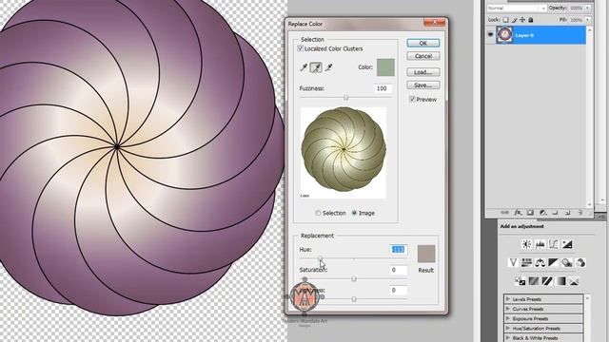Lock transparent pixels of the layer
Viewport: 609px width, 342px height.
[x=505, y=19]
